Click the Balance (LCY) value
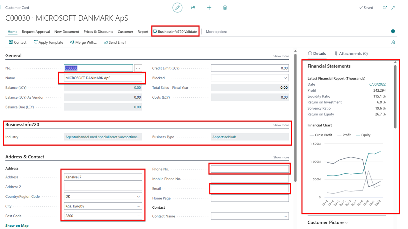This screenshot has width=408, height=229. pyautogui.click(x=137, y=87)
